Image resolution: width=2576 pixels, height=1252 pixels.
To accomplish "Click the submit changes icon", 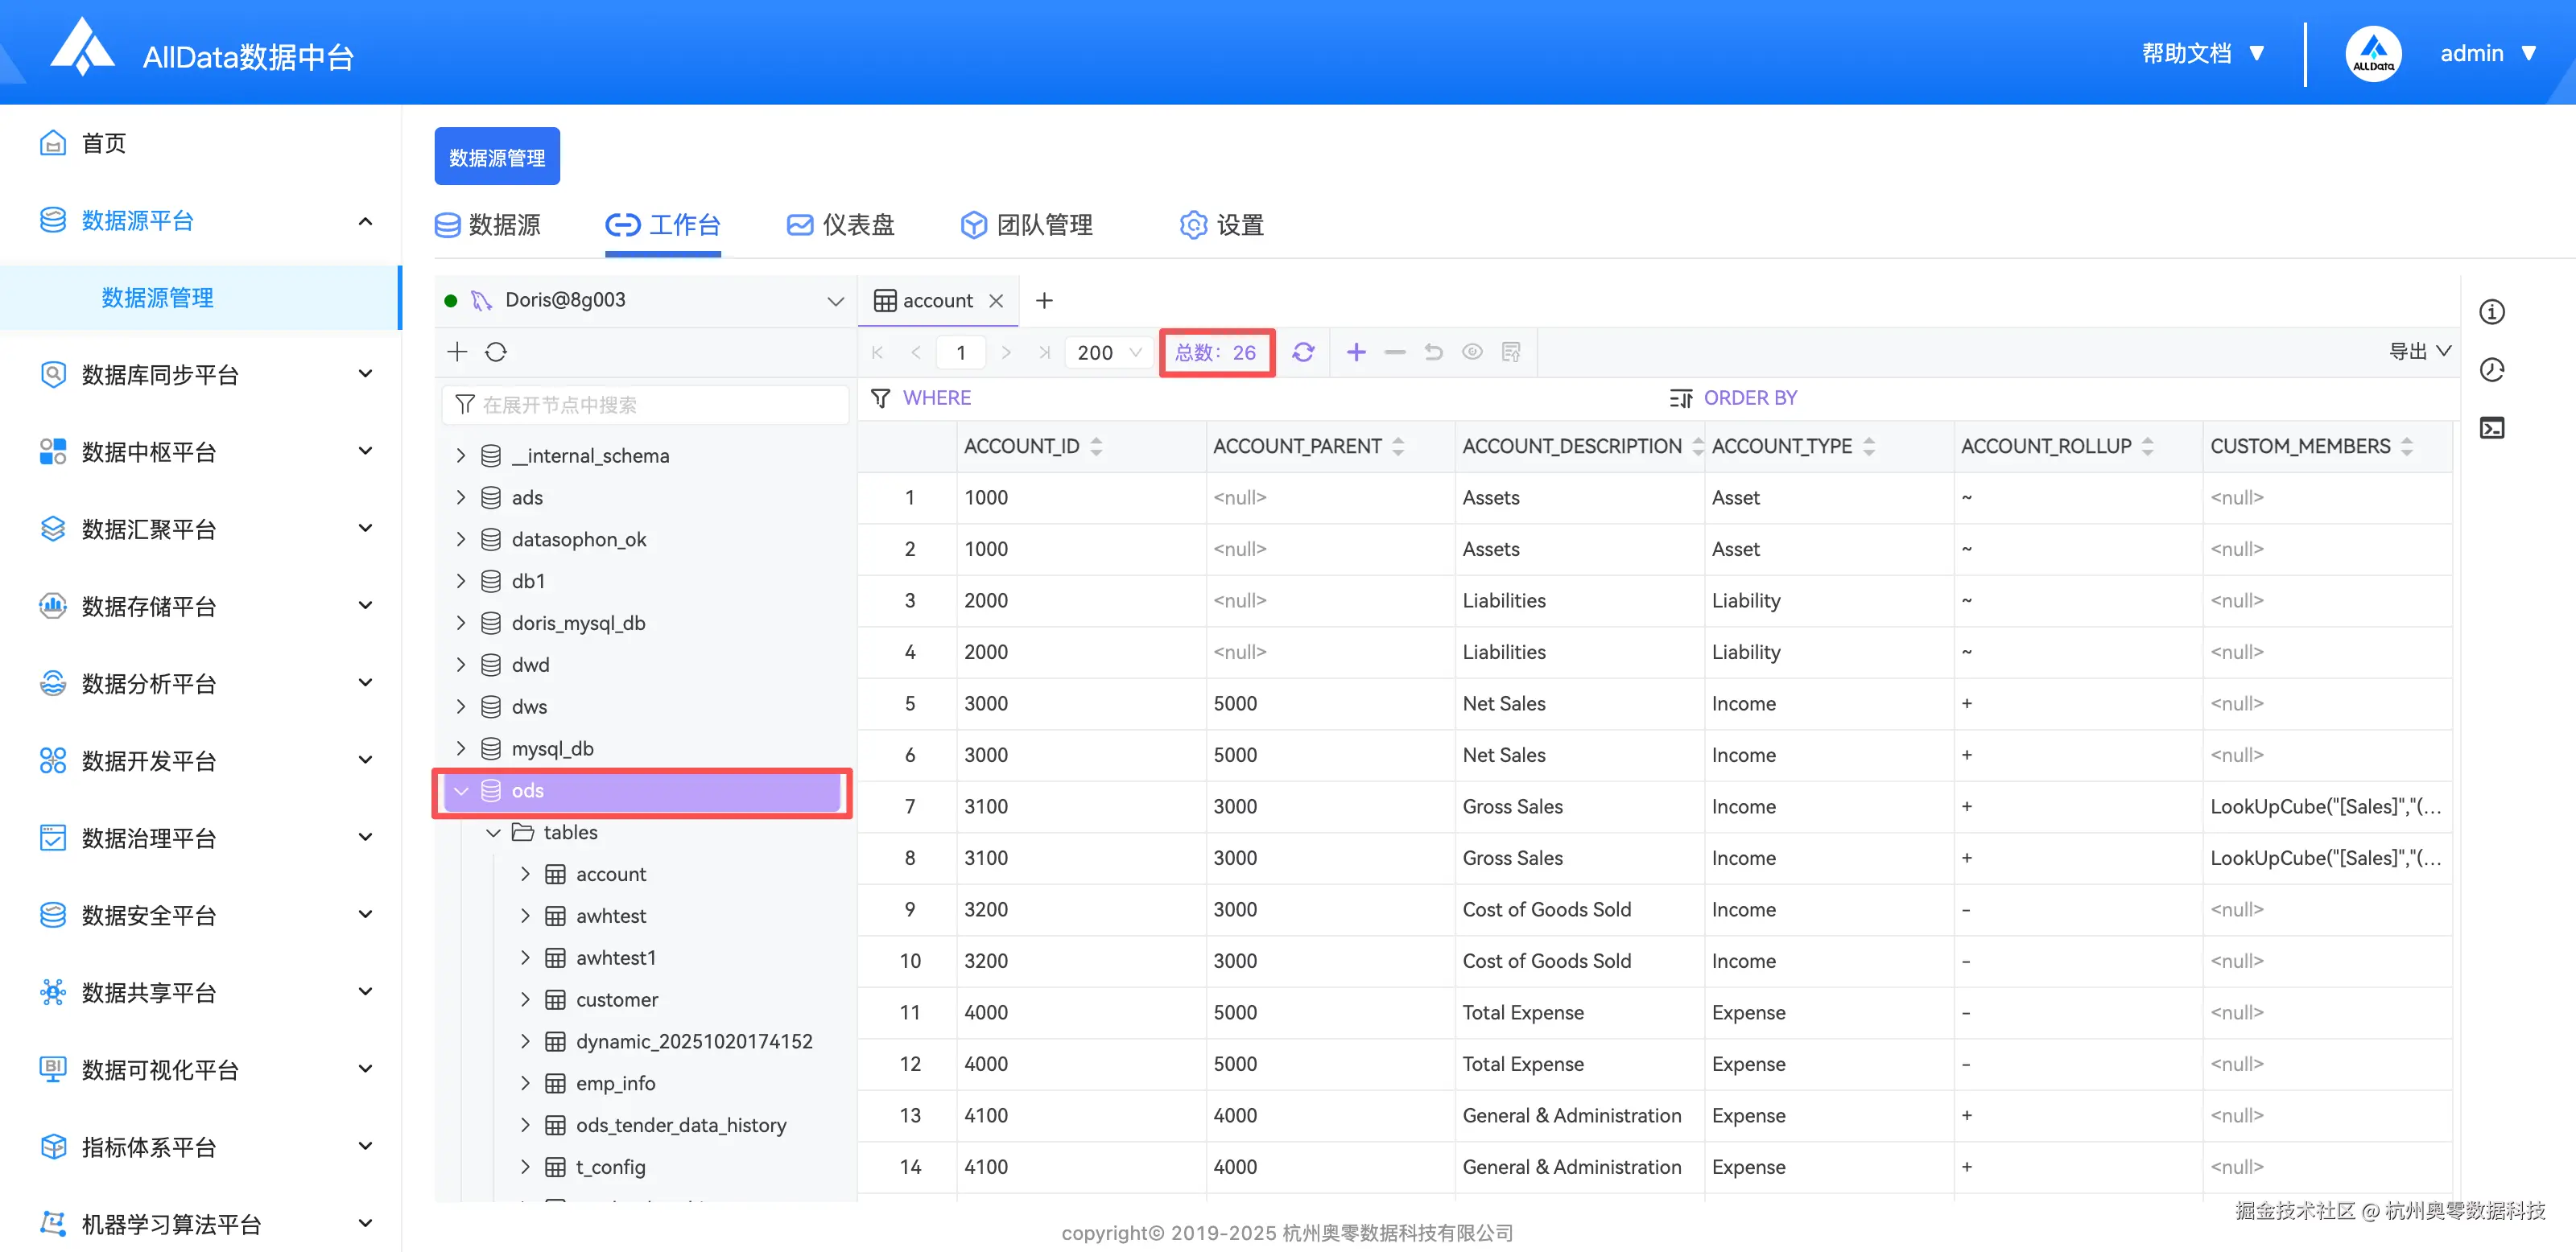I will click(x=1511, y=352).
